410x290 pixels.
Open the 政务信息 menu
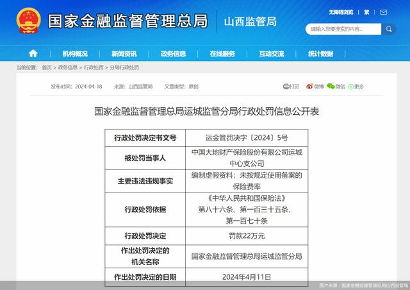point(174,54)
